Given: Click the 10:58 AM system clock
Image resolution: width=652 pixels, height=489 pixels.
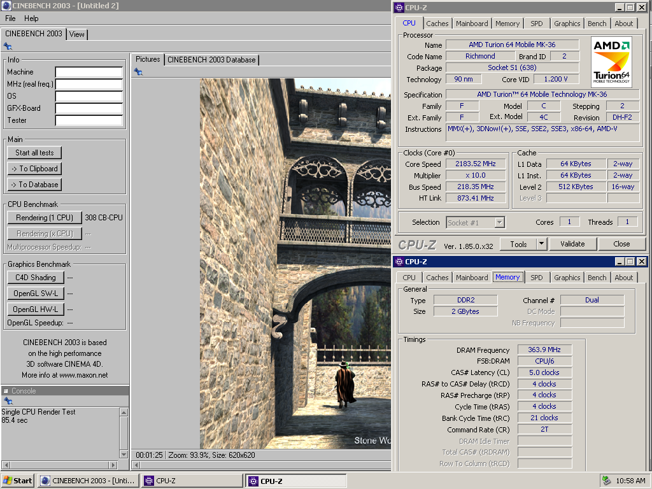Looking at the screenshot, I should click(630, 481).
